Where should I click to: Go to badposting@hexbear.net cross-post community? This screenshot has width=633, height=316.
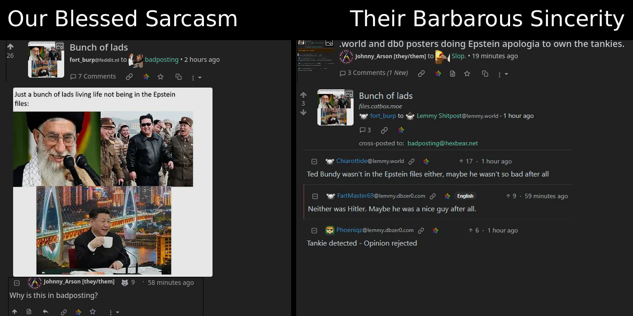(443, 143)
